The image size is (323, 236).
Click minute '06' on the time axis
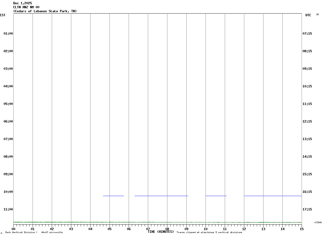pyautogui.click(x=129, y=229)
